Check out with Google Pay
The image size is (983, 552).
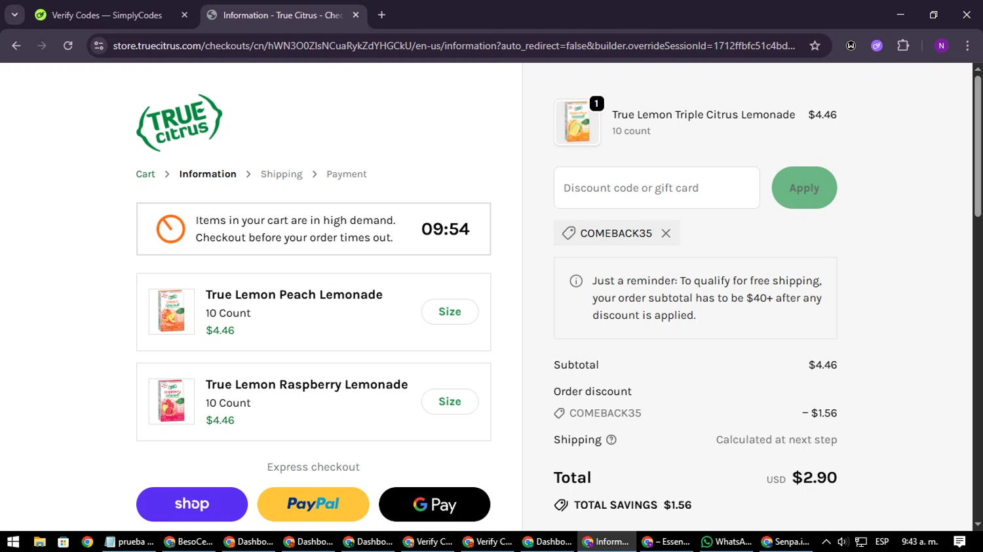tap(434, 504)
